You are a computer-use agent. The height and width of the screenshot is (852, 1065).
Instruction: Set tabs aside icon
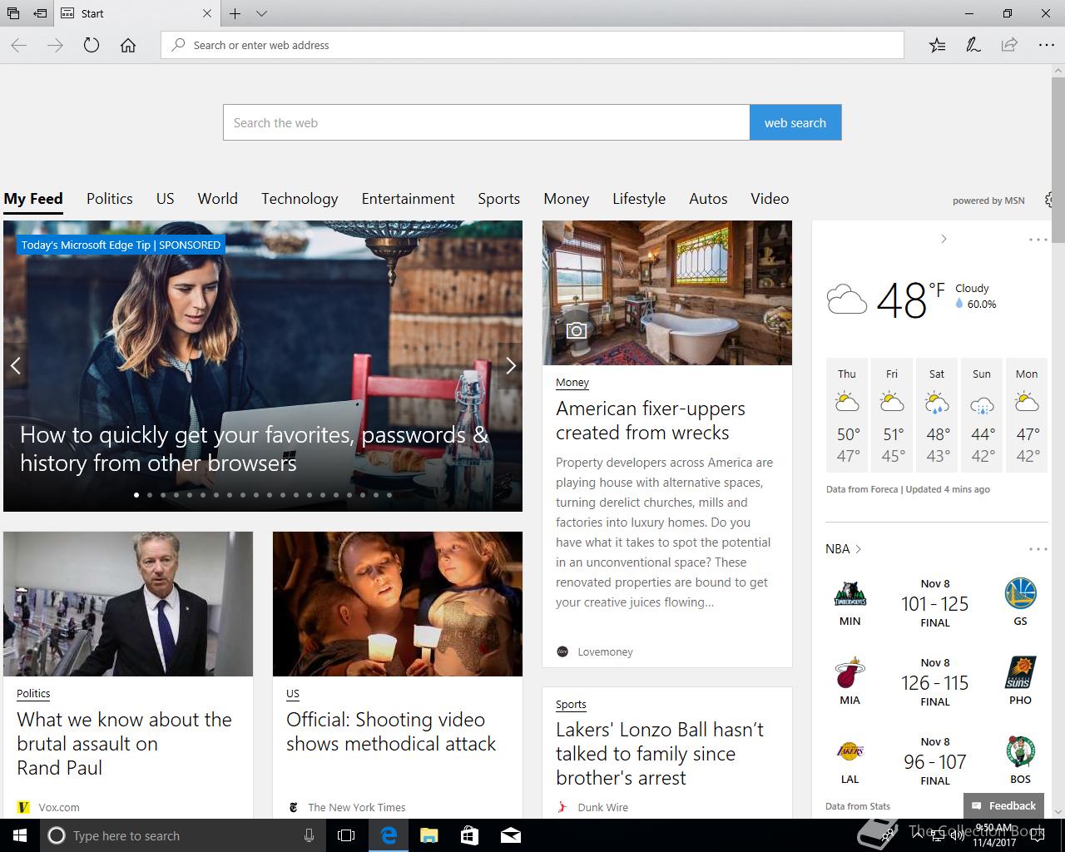tap(40, 13)
